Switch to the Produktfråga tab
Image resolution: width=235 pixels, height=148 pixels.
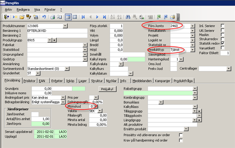click(x=183, y=81)
